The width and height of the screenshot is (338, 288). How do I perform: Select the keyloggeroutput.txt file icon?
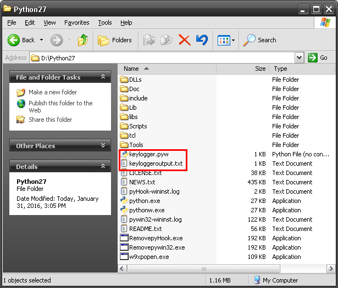tap(124, 163)
